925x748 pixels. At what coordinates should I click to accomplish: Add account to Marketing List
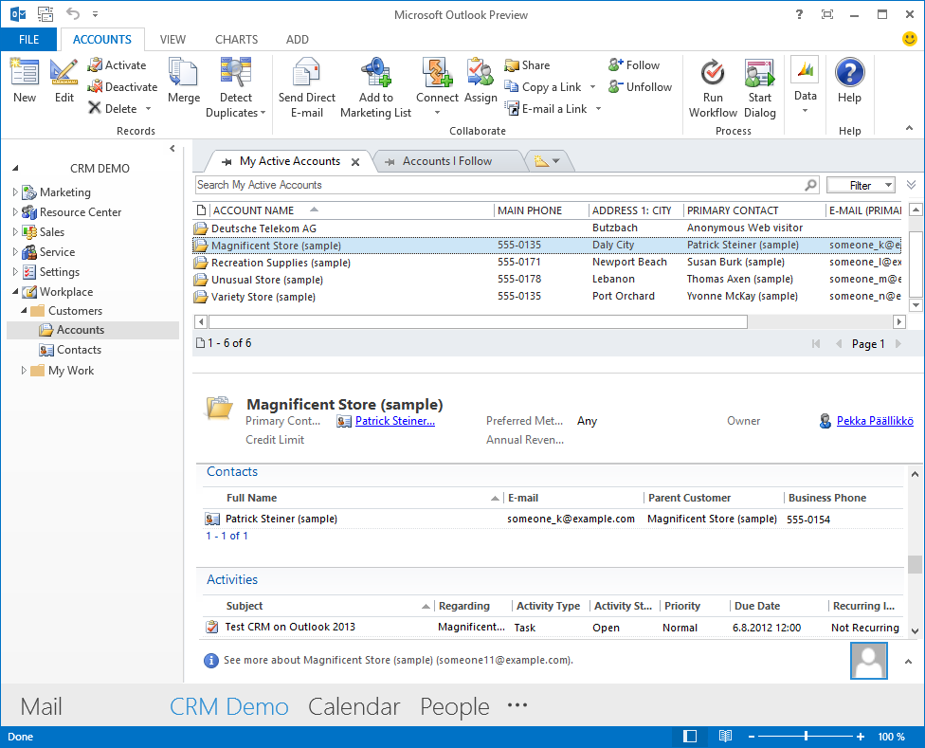point(375,87)
